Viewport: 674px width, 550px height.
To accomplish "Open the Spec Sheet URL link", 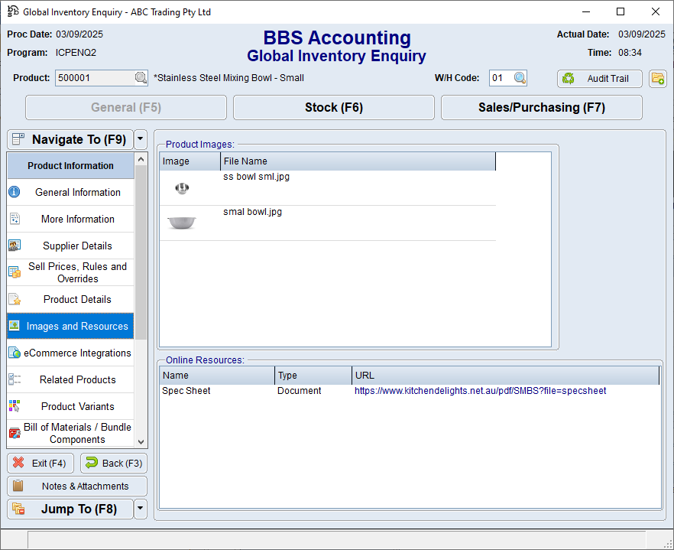I will click(480, 391).
